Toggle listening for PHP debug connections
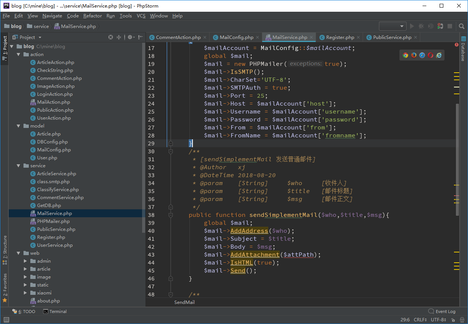Screen dimensions: 468x324 click(x=440, y=26)
